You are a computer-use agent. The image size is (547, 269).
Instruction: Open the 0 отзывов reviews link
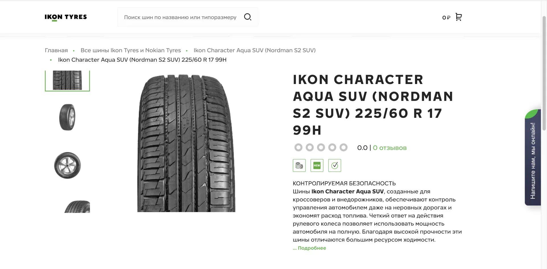[x=389, y=148]
